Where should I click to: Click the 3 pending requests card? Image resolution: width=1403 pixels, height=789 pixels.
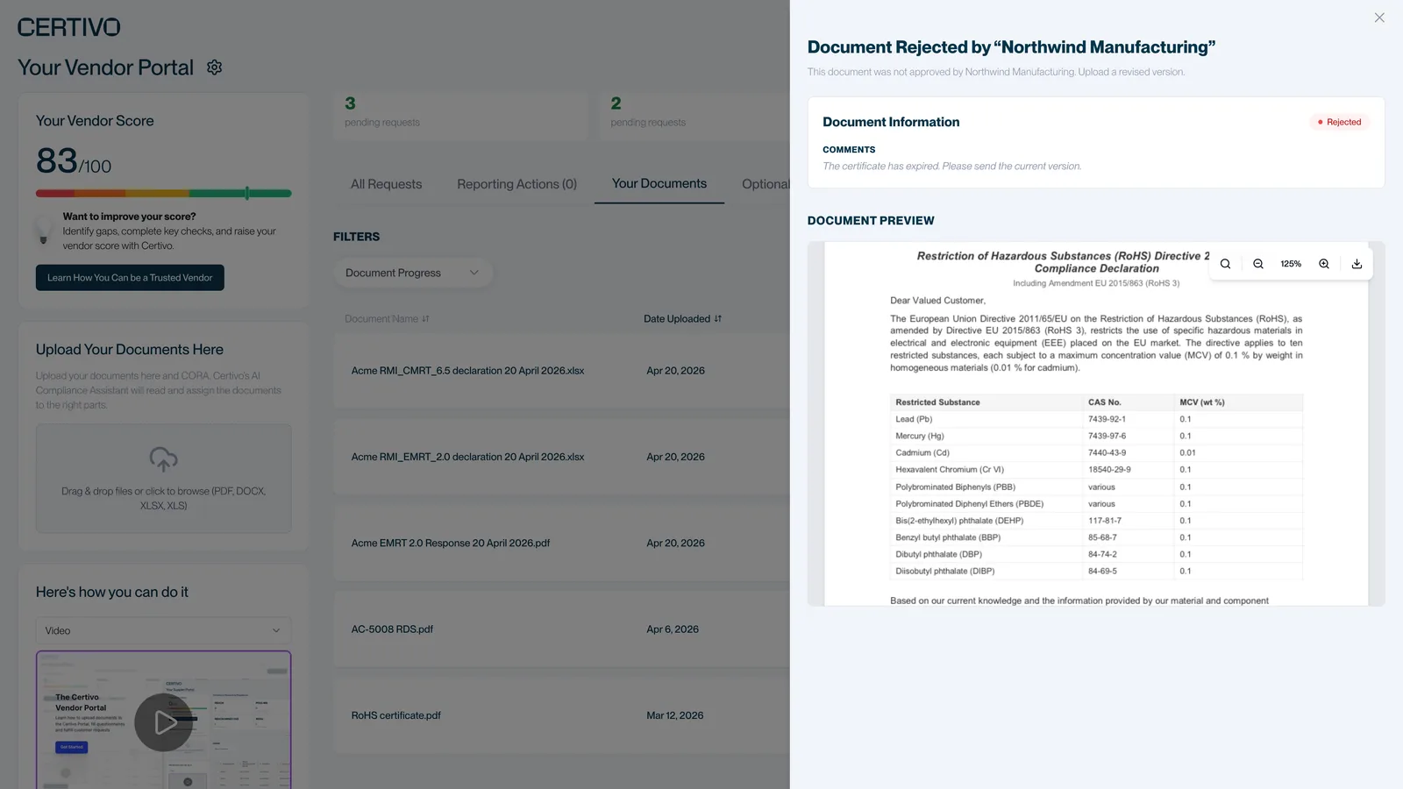[x=459, y=116]
